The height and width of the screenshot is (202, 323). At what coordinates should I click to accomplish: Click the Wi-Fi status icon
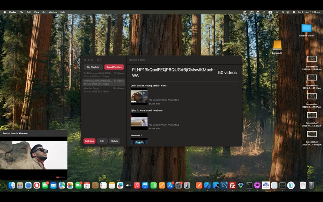pyautogui.click(x=277, y=12)
